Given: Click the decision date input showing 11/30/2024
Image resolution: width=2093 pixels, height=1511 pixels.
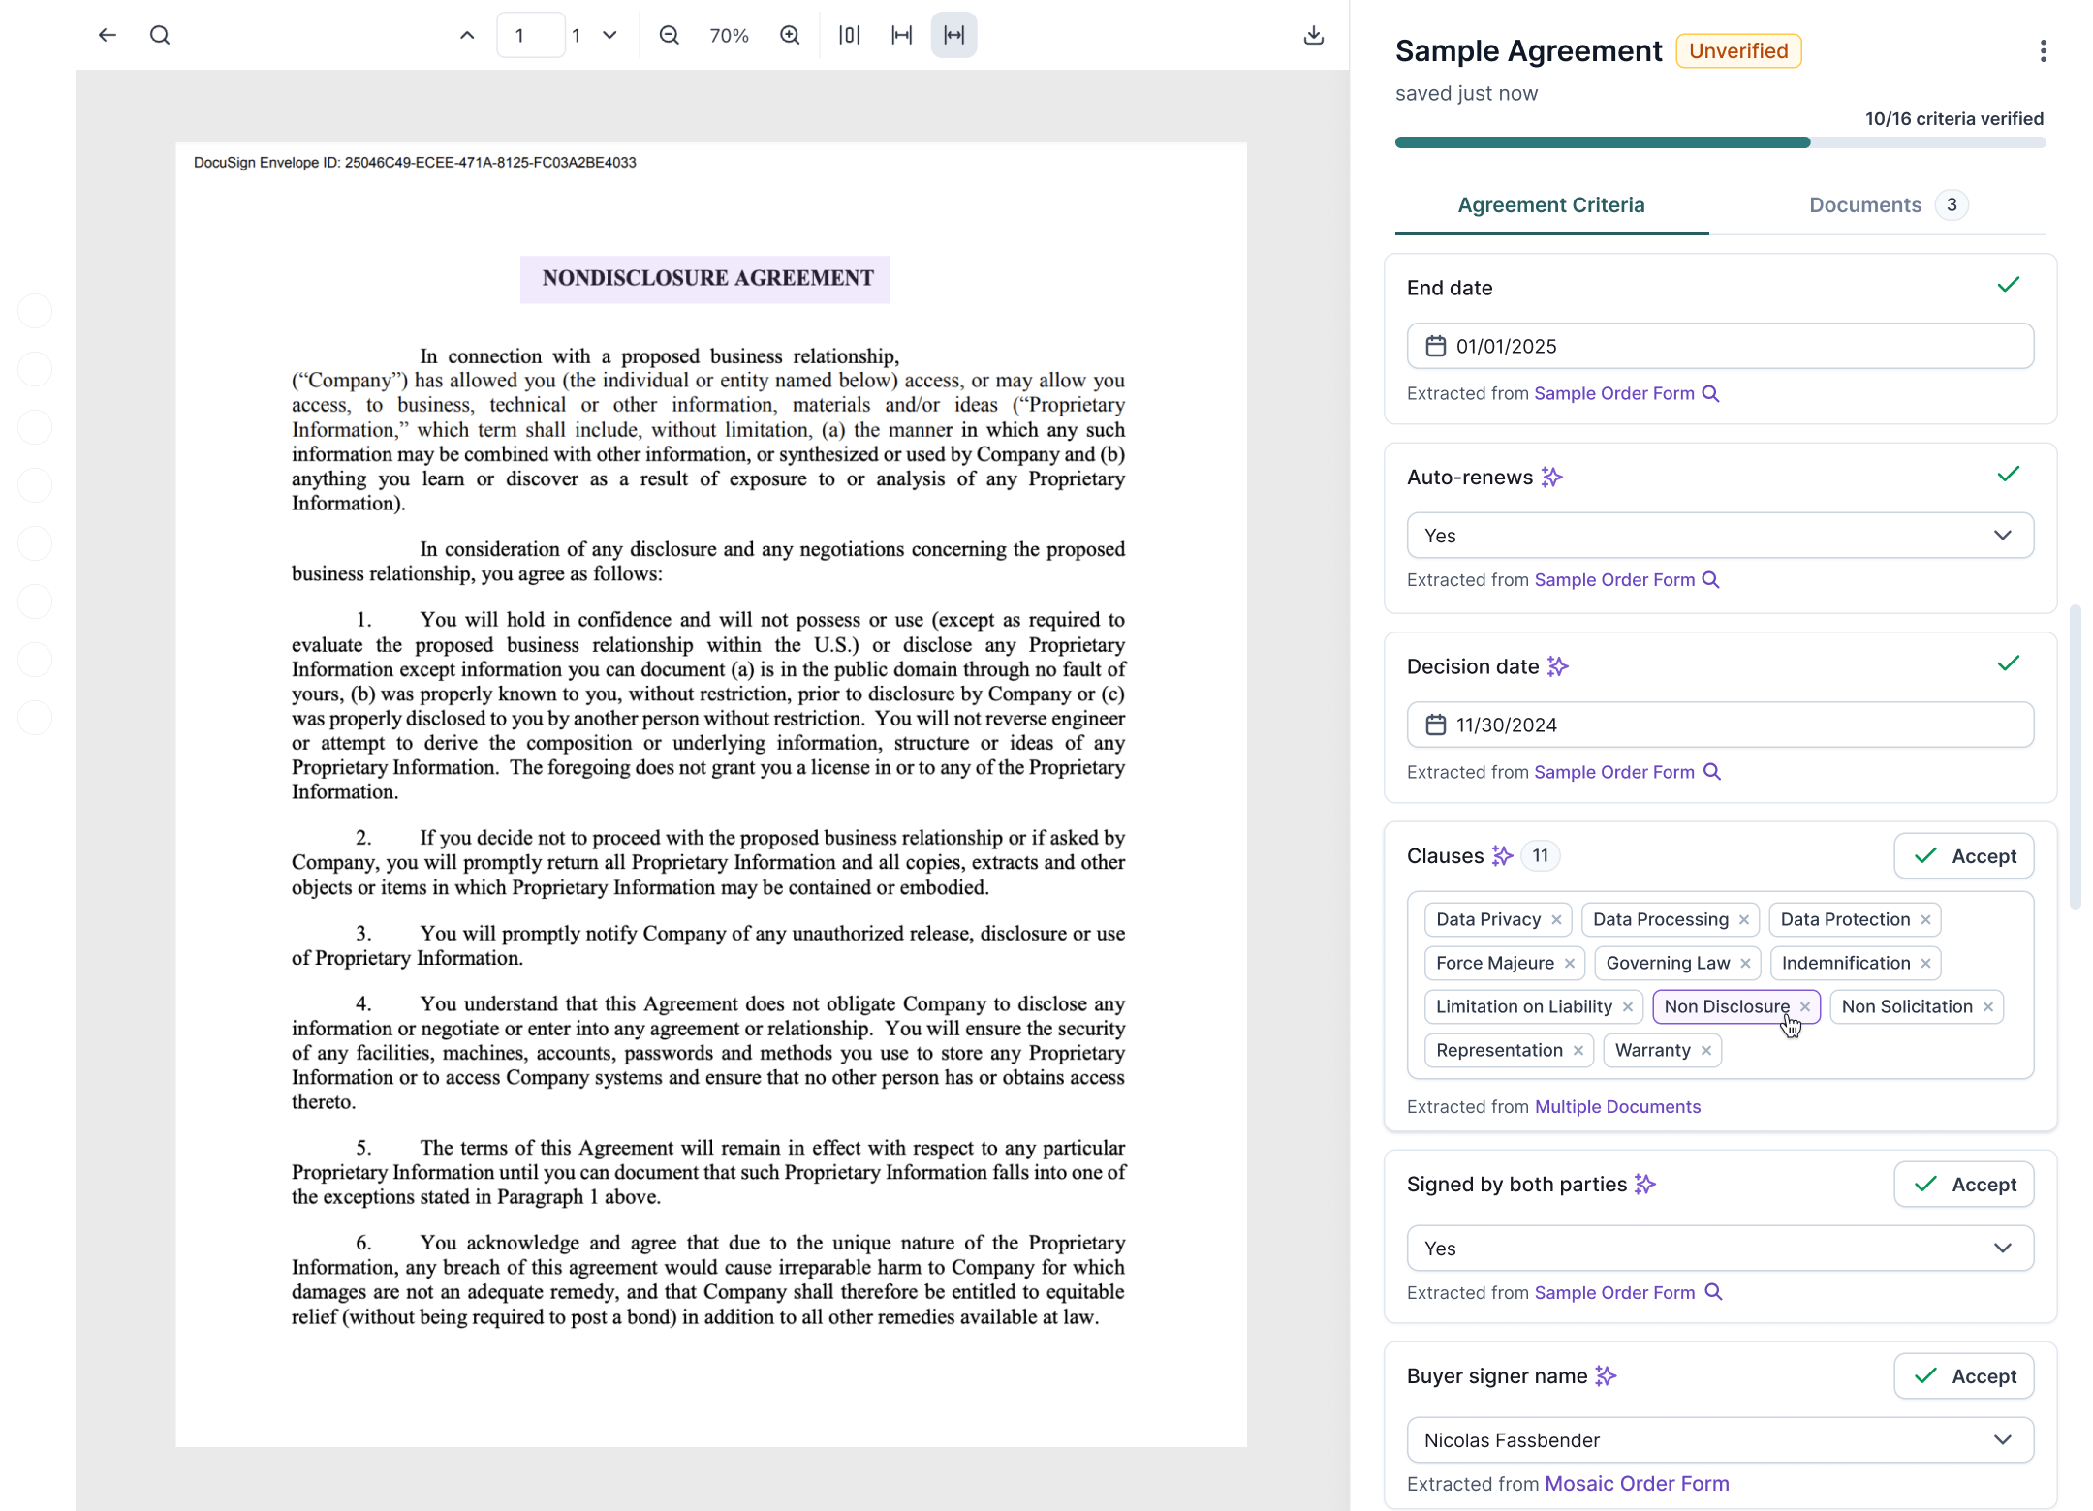Looking at the screenshot, I should pyautogui.click(x=1720, y=725).
